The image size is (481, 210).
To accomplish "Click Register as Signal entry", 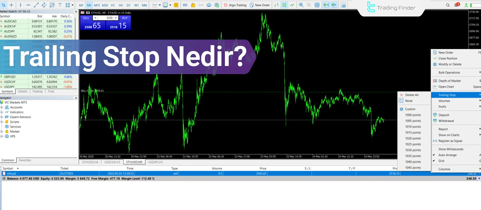I will [x=450, y=141].
